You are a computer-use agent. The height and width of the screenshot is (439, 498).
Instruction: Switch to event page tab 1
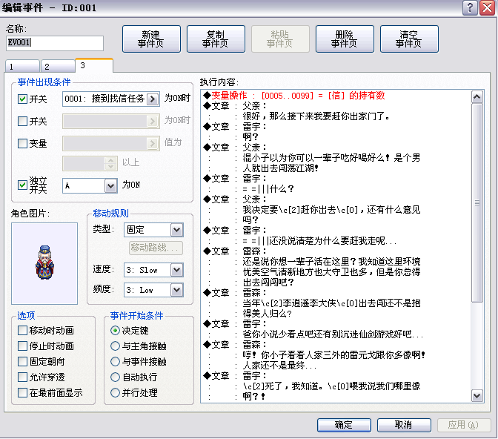(22, 67)
